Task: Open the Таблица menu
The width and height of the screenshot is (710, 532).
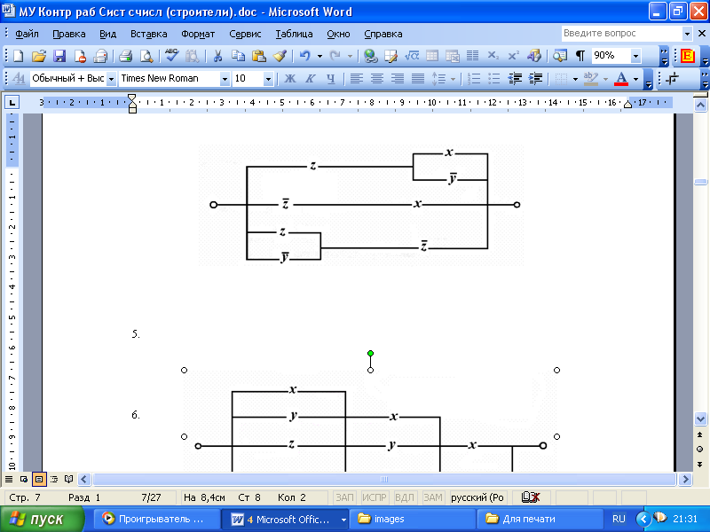Action: [x=294, y=34]
